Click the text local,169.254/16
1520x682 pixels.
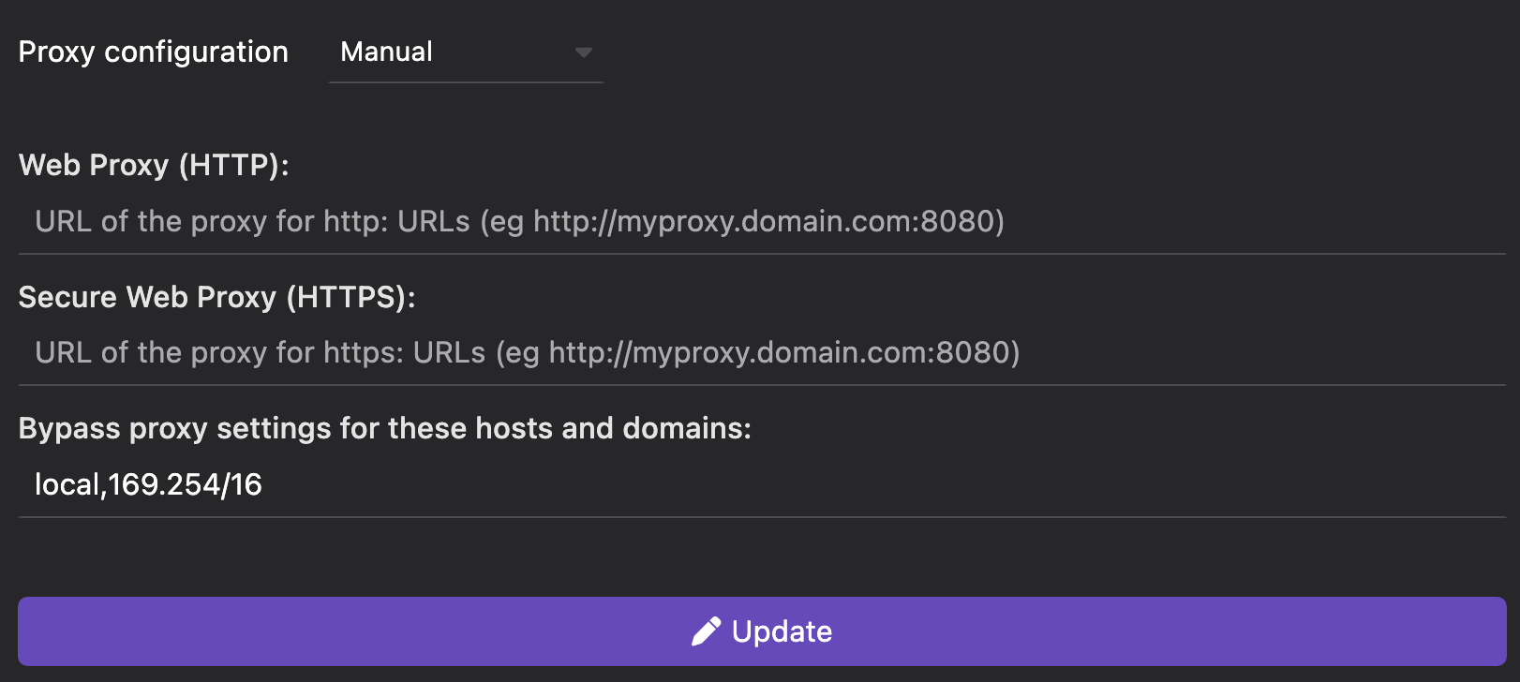point(148,485)
